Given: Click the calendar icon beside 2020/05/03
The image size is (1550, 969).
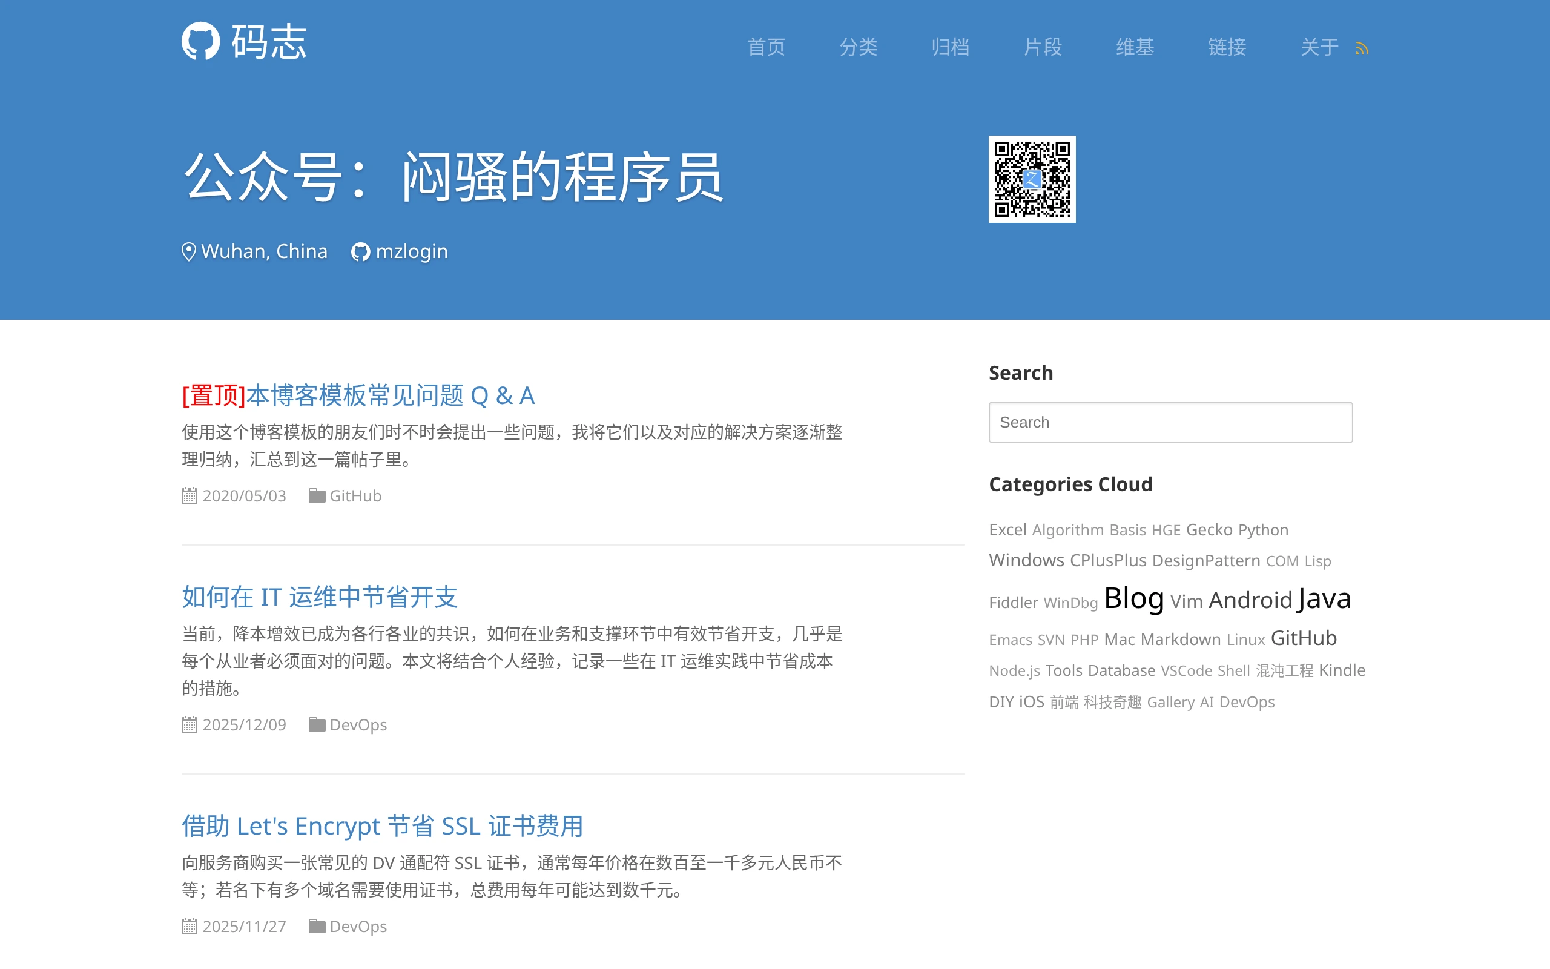Looking at the screenshot, I should tap(189, 495).
